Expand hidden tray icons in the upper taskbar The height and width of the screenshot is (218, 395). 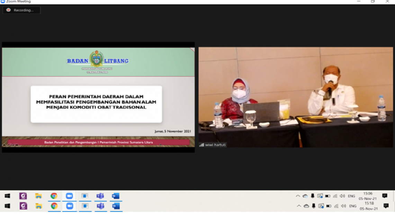[298, 196]
